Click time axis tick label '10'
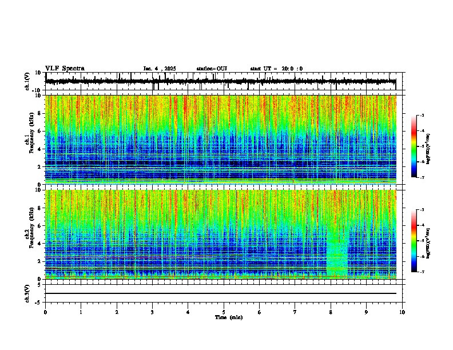The height and width of the screenshot is (350, 453). [x=402, y=312]
